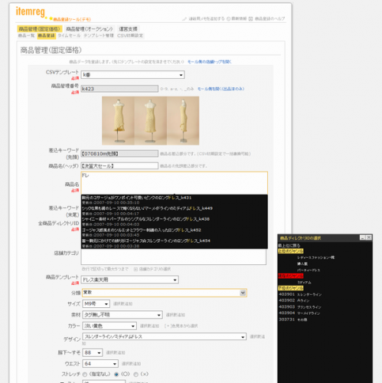The width and height of the screenshot is (382, 383).
Task: Select 303731 その他 in the directory popup
Action: pyautogui.click(x=293, y=319)
